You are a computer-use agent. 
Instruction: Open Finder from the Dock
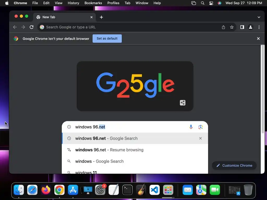click(19, 190)
